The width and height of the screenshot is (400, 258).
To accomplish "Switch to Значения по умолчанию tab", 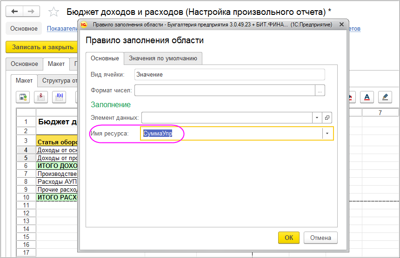I will tap(163, 58).
